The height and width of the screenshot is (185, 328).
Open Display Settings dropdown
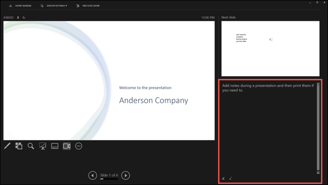click(54, 6)
